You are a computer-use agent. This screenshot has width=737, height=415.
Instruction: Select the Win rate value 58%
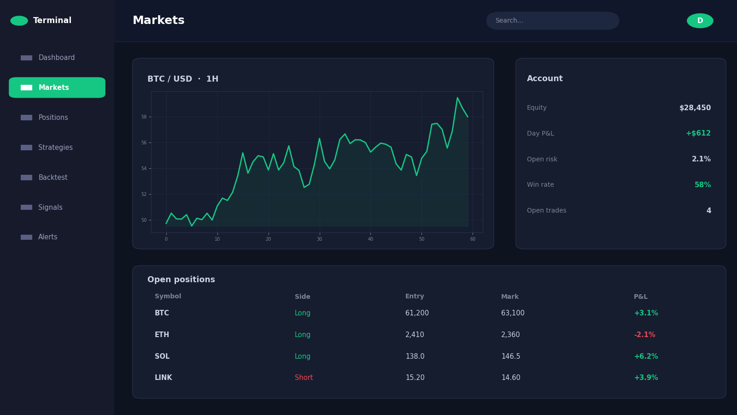[703, 185]
